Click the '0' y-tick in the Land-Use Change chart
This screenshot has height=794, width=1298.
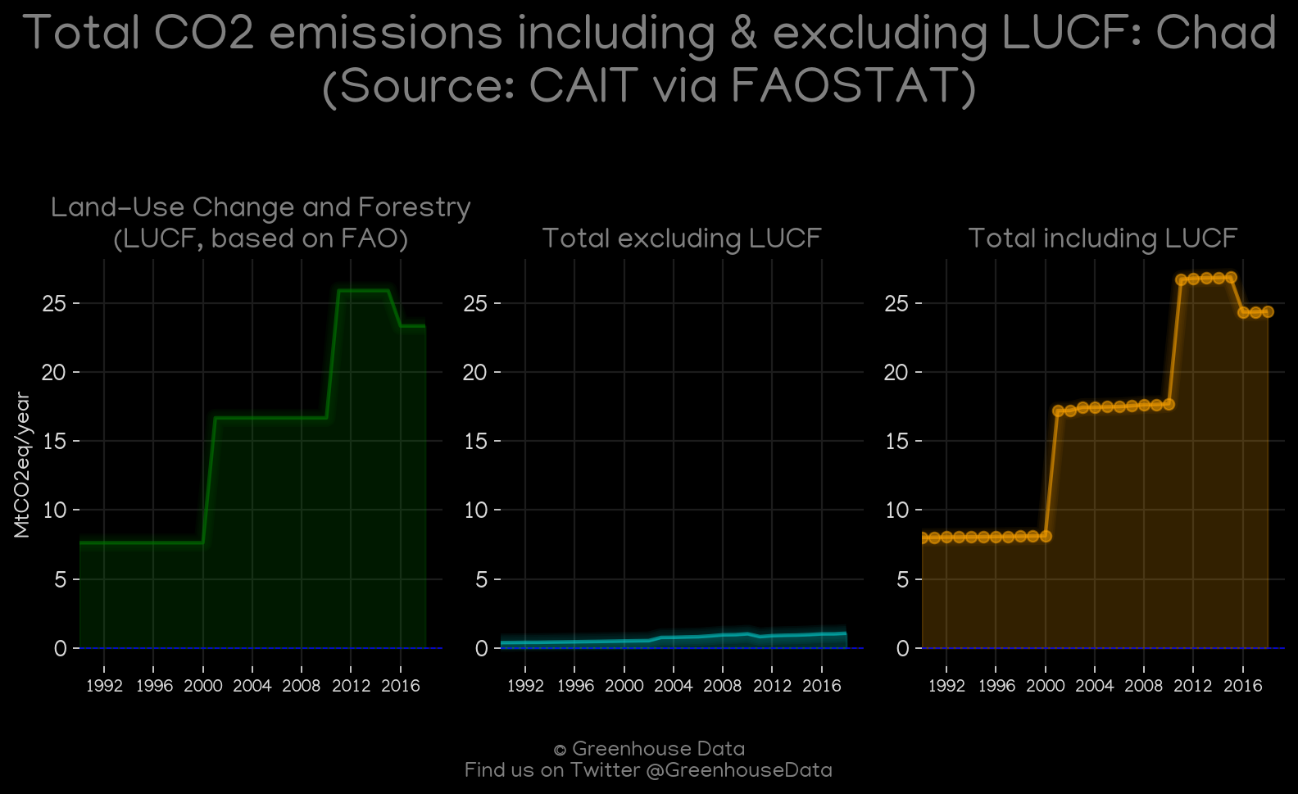[x=60, y=649]
